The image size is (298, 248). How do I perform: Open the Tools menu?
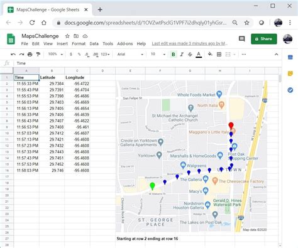click(x=108, y=44)
